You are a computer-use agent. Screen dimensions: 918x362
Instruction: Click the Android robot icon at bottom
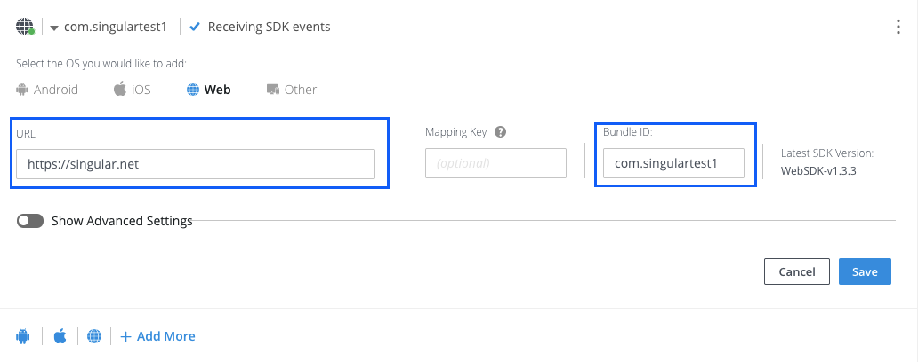pos(23,336)
